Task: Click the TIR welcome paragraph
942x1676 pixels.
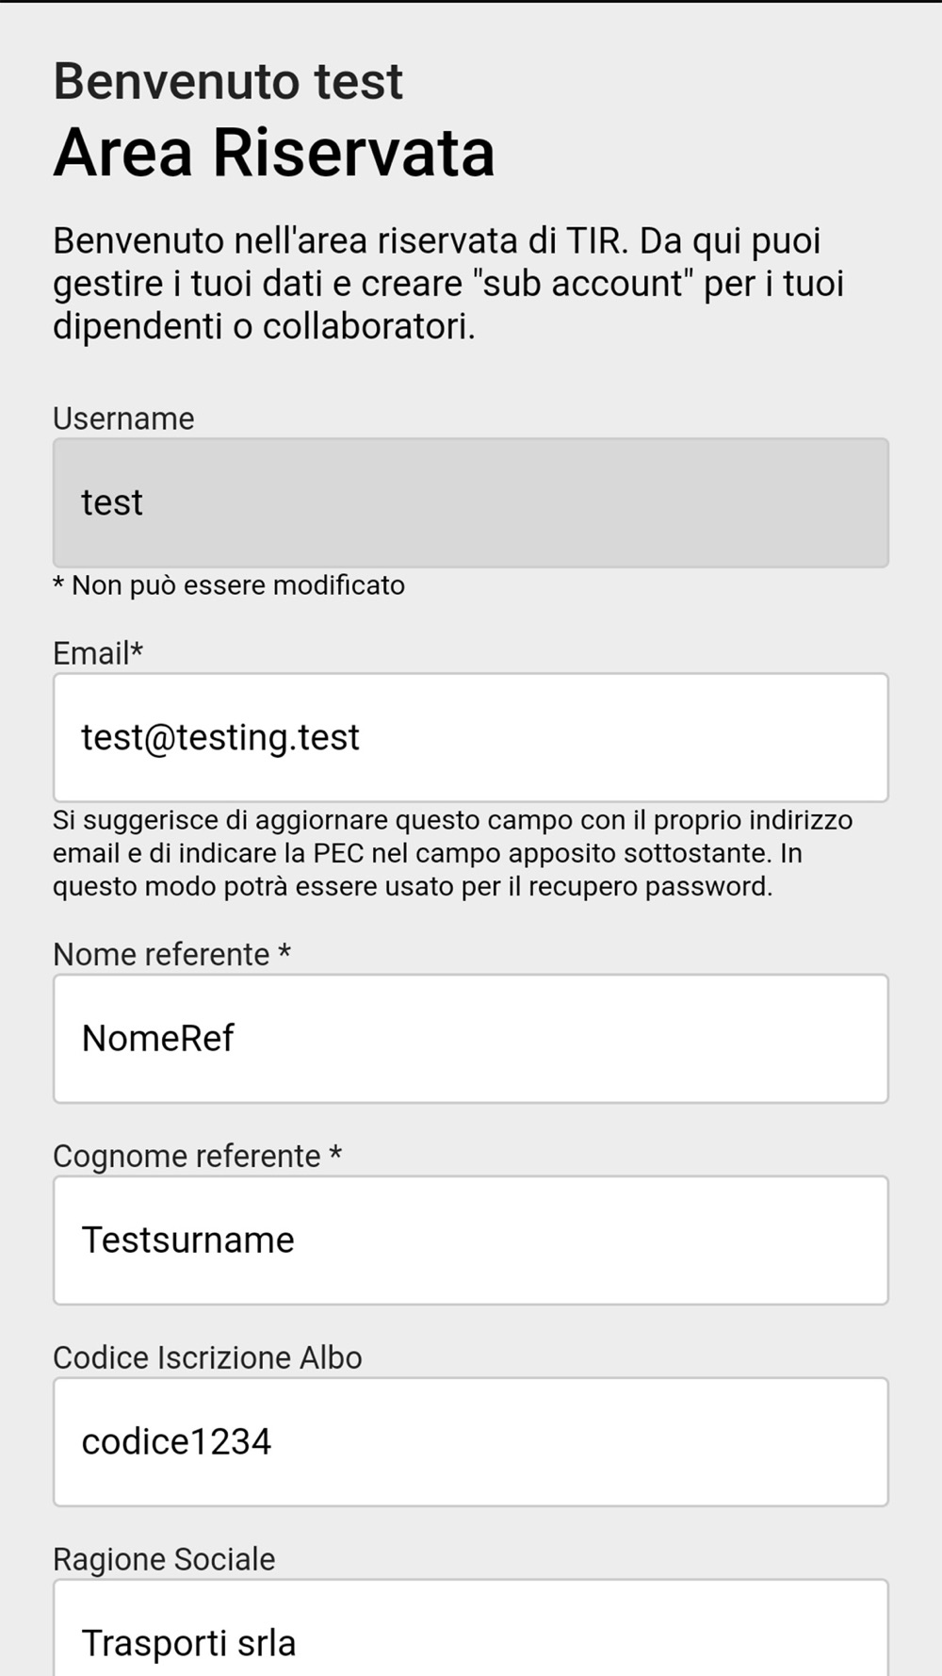Action: coord(448,284)
